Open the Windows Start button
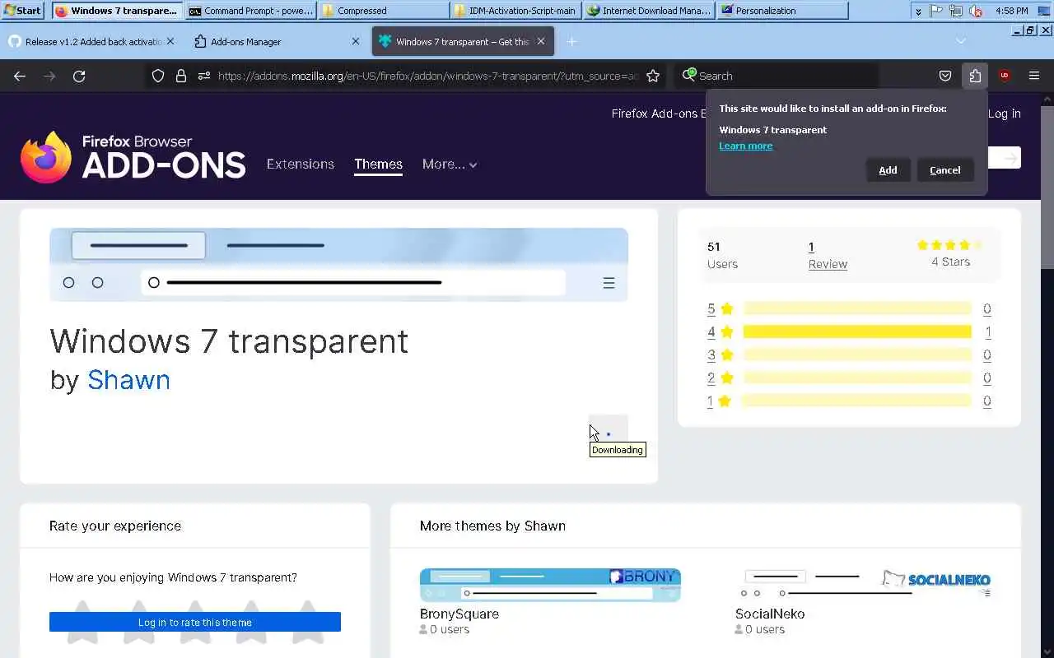The height and width of the screenshot is (658, 1054). pyautogui.click(x=23, y=10)
